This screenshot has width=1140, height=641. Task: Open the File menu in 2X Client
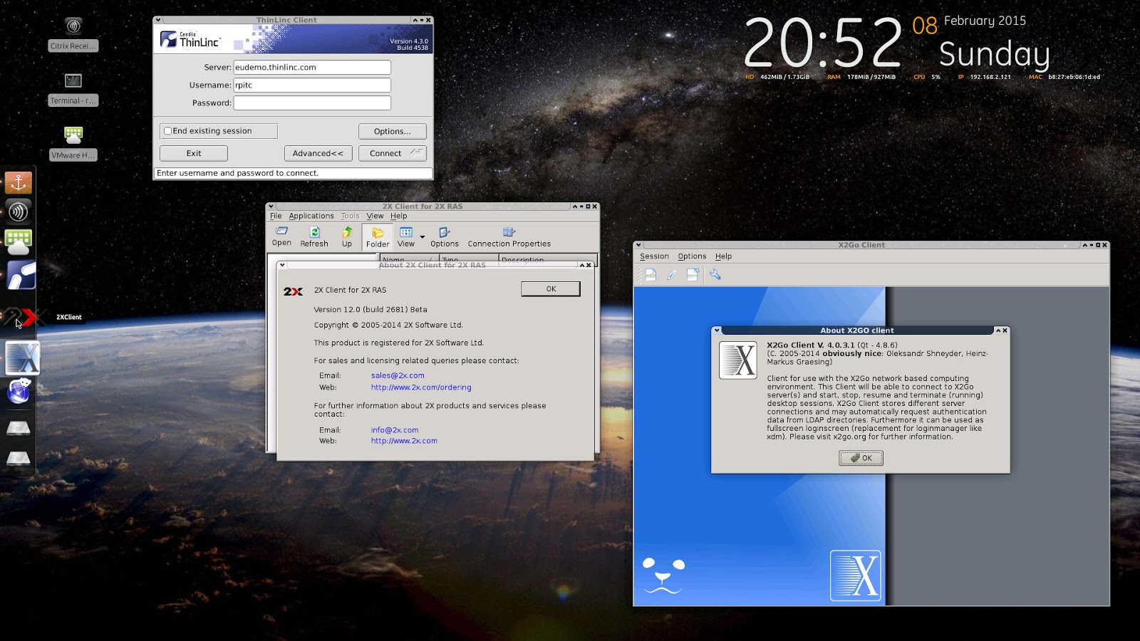point(276,216)
